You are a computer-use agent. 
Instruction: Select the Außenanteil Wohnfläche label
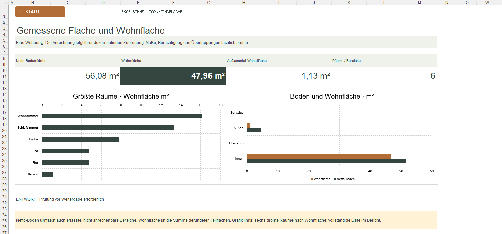[247, 61]
